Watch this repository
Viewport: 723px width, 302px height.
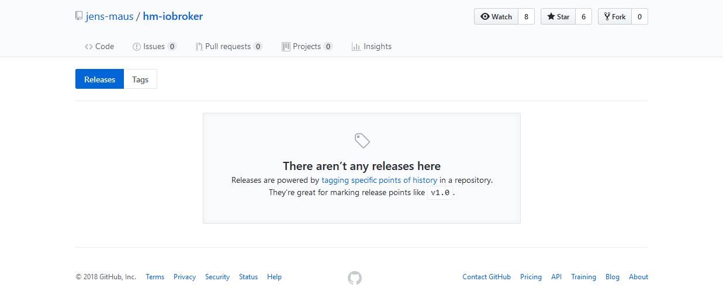tap(496, 16)
